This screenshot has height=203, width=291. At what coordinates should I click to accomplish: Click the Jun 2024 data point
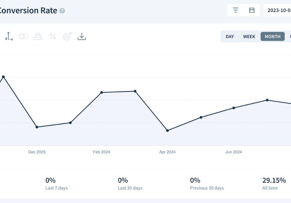click(234, 108)
